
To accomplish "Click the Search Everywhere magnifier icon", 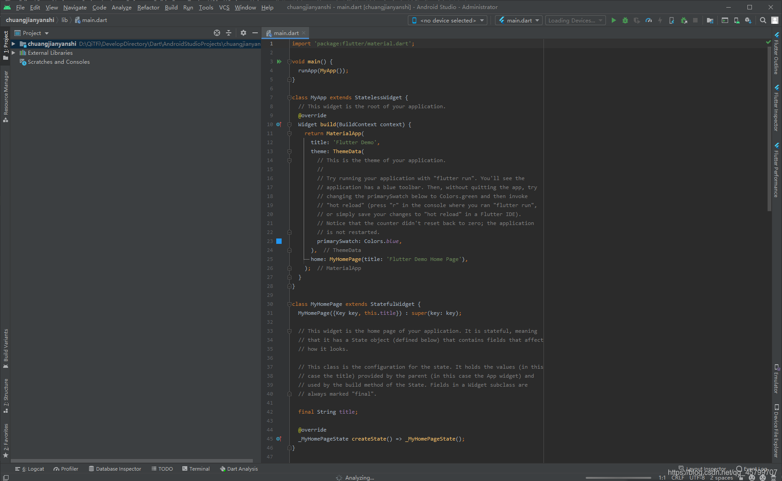I will (x=763, y=20).
